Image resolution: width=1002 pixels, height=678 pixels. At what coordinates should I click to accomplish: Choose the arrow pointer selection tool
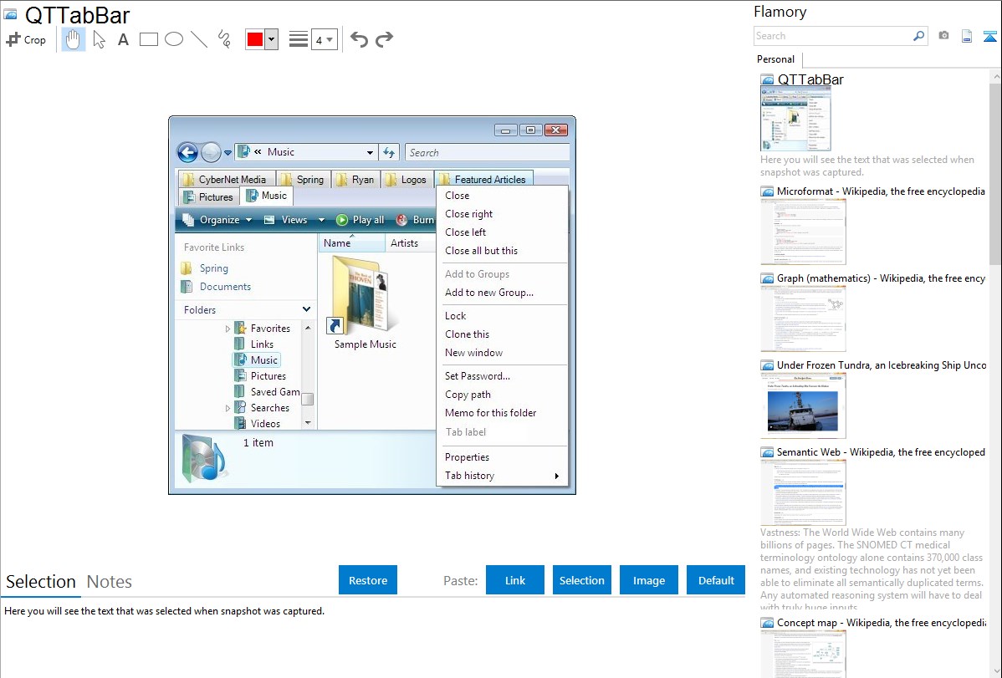[x=99, y=39]
